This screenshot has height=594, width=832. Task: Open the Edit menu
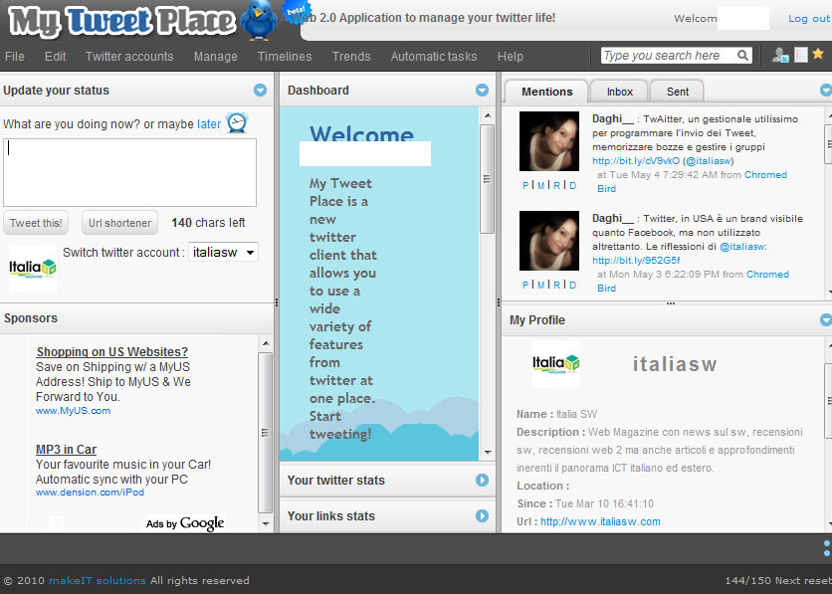tap(55, 57)
